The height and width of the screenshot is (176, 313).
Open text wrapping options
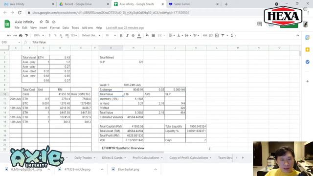click(x=188, y=36)
